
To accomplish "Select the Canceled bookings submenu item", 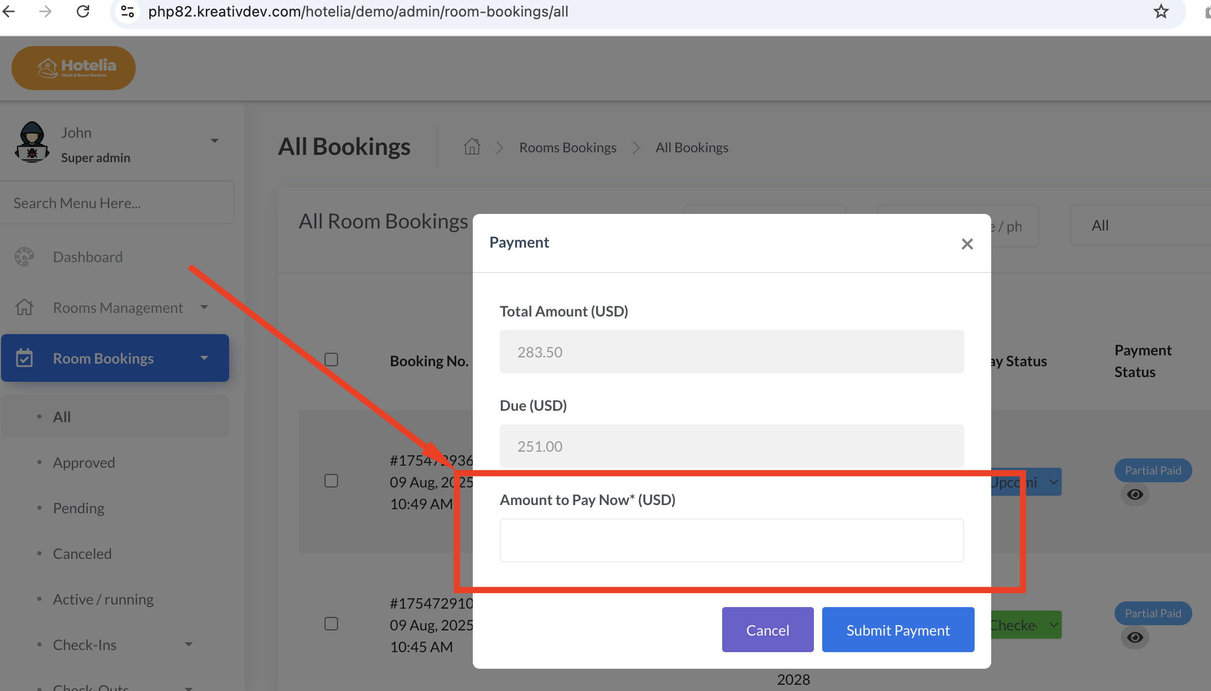I will (x=82, y=553).
